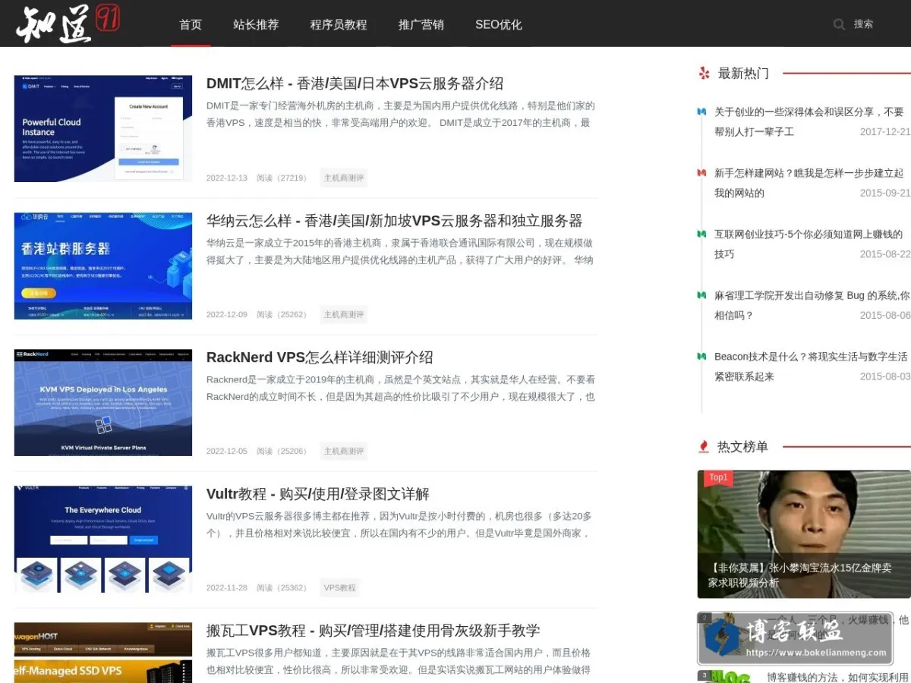Open RackNerd VPS怎么样详细测评介绍 article

(x=320, y=357)
